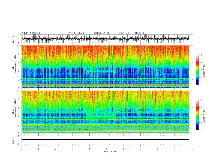Click the ch.2 frequency tick '10'

click(18, 91)
